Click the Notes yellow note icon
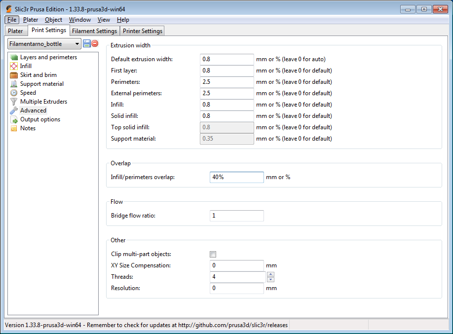Screen dimensions: 453x334 [14, 128]
